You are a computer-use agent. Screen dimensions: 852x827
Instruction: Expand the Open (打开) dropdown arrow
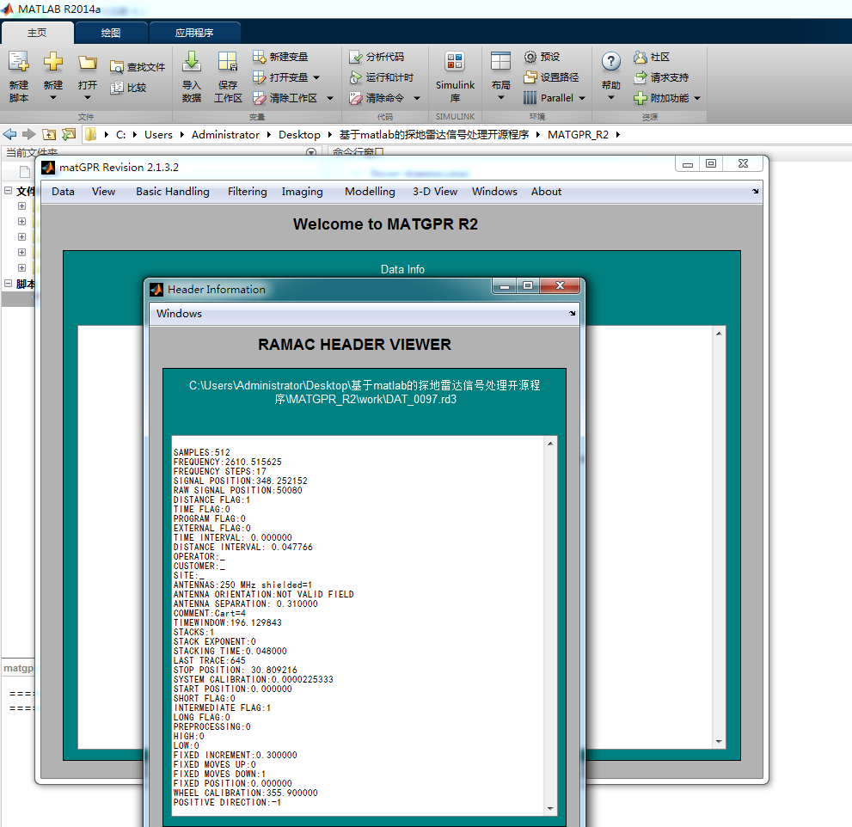tap(88, 98)
